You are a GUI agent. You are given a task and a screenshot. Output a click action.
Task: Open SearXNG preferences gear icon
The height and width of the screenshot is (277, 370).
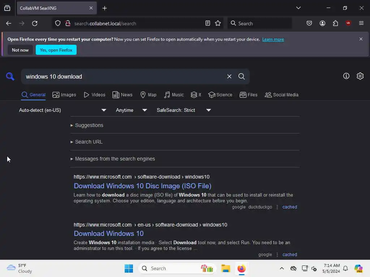pyautogui.click(x=360, y=76)
